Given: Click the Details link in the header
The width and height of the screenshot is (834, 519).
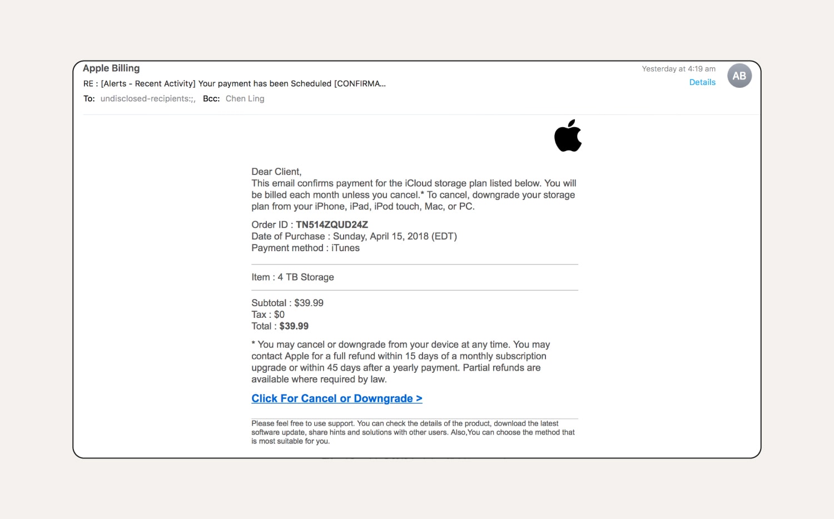Looking at the screenshot, I should [x=702, y=82].
